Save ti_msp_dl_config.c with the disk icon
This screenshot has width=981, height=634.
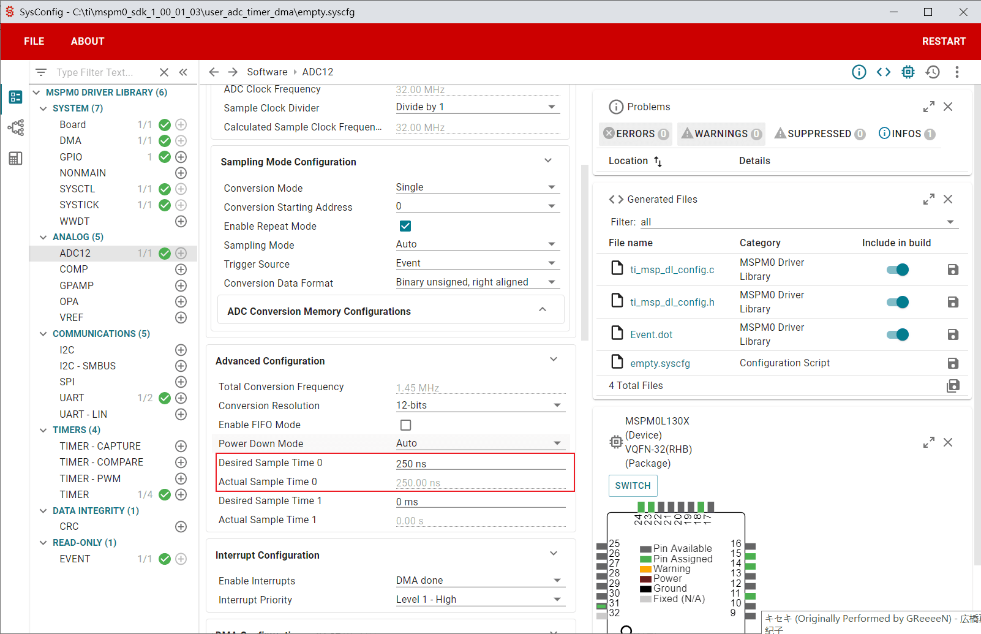[x=953, y=270]
